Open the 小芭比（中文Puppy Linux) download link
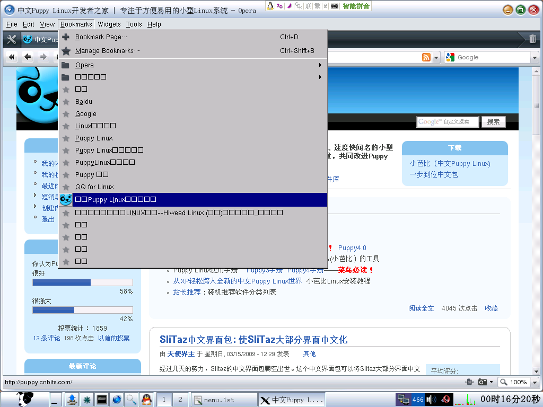The image size is (543, 407). 450,163
